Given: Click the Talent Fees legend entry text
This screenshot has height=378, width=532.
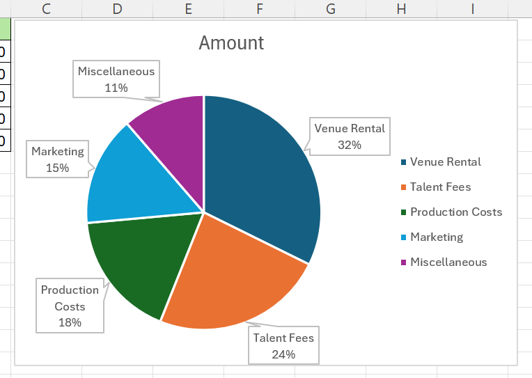Looking at the screenshot, I should pos(440,187).
